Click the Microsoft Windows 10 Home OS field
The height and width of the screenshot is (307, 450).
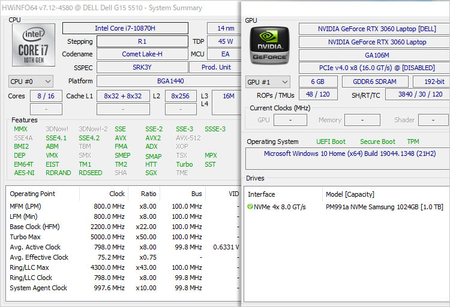coord(347,158)
